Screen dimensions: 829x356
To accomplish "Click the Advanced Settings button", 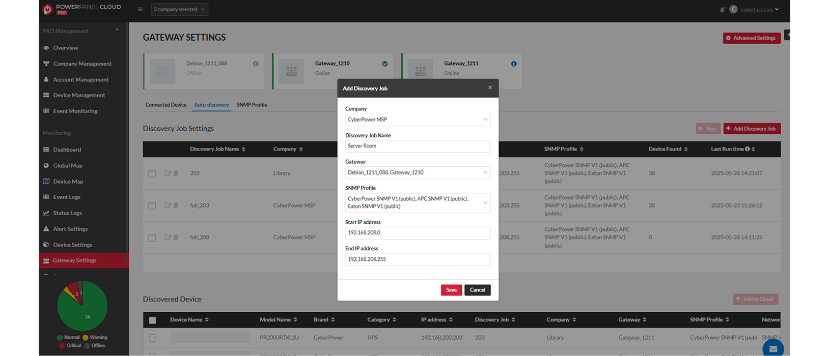I will click(752, 38).
